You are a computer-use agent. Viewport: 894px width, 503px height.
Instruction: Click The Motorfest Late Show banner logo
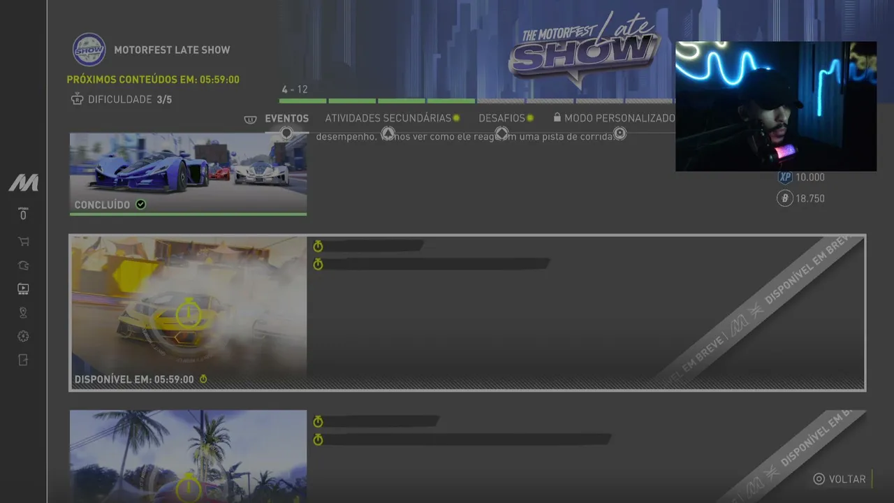click(x=585, y=49)
